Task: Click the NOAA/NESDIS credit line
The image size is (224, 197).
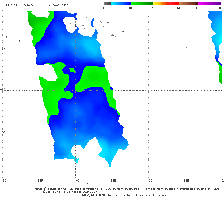Action: 125,195
